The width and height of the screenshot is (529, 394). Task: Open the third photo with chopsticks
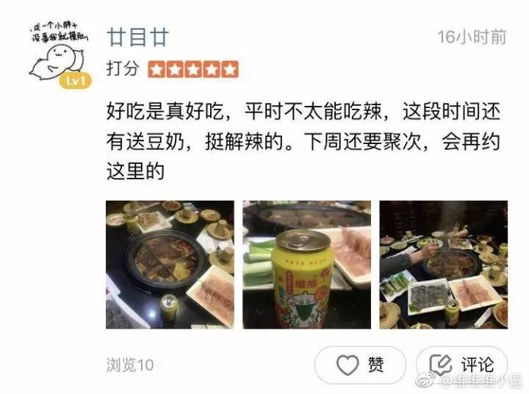[443, 265]
